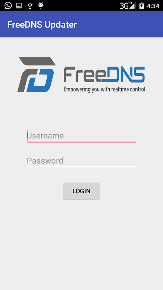Focus the Username input field

pyautogui.click(x=81, y=136)
